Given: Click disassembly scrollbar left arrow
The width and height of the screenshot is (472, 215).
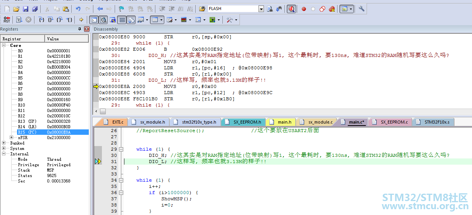Looking at the screenshot, I should pos(96,111).
